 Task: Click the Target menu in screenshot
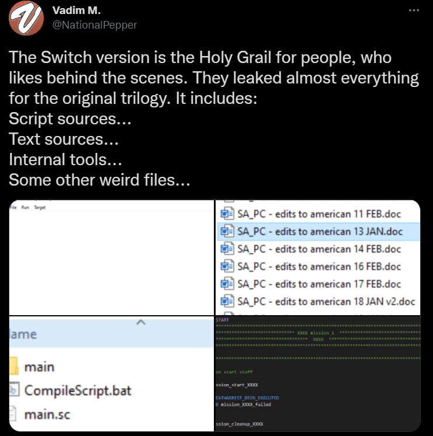[39, 207]
